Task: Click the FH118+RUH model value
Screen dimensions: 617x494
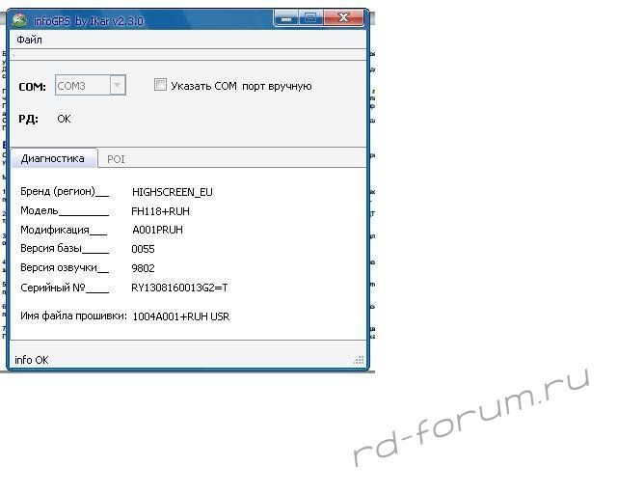Action: (x=159, y=210)
